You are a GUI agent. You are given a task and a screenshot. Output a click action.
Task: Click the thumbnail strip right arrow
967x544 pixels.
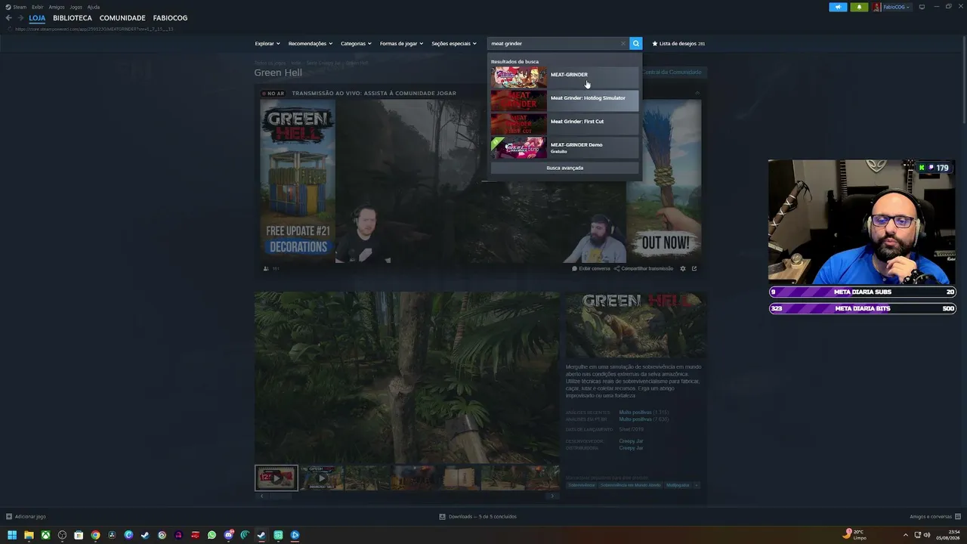(x=552, y=496)
